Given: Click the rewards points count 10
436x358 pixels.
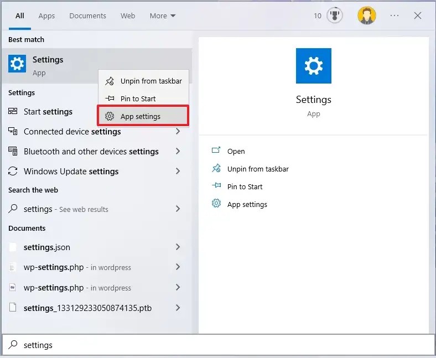Looking at the screenshot, I should (x=318, y=16).
